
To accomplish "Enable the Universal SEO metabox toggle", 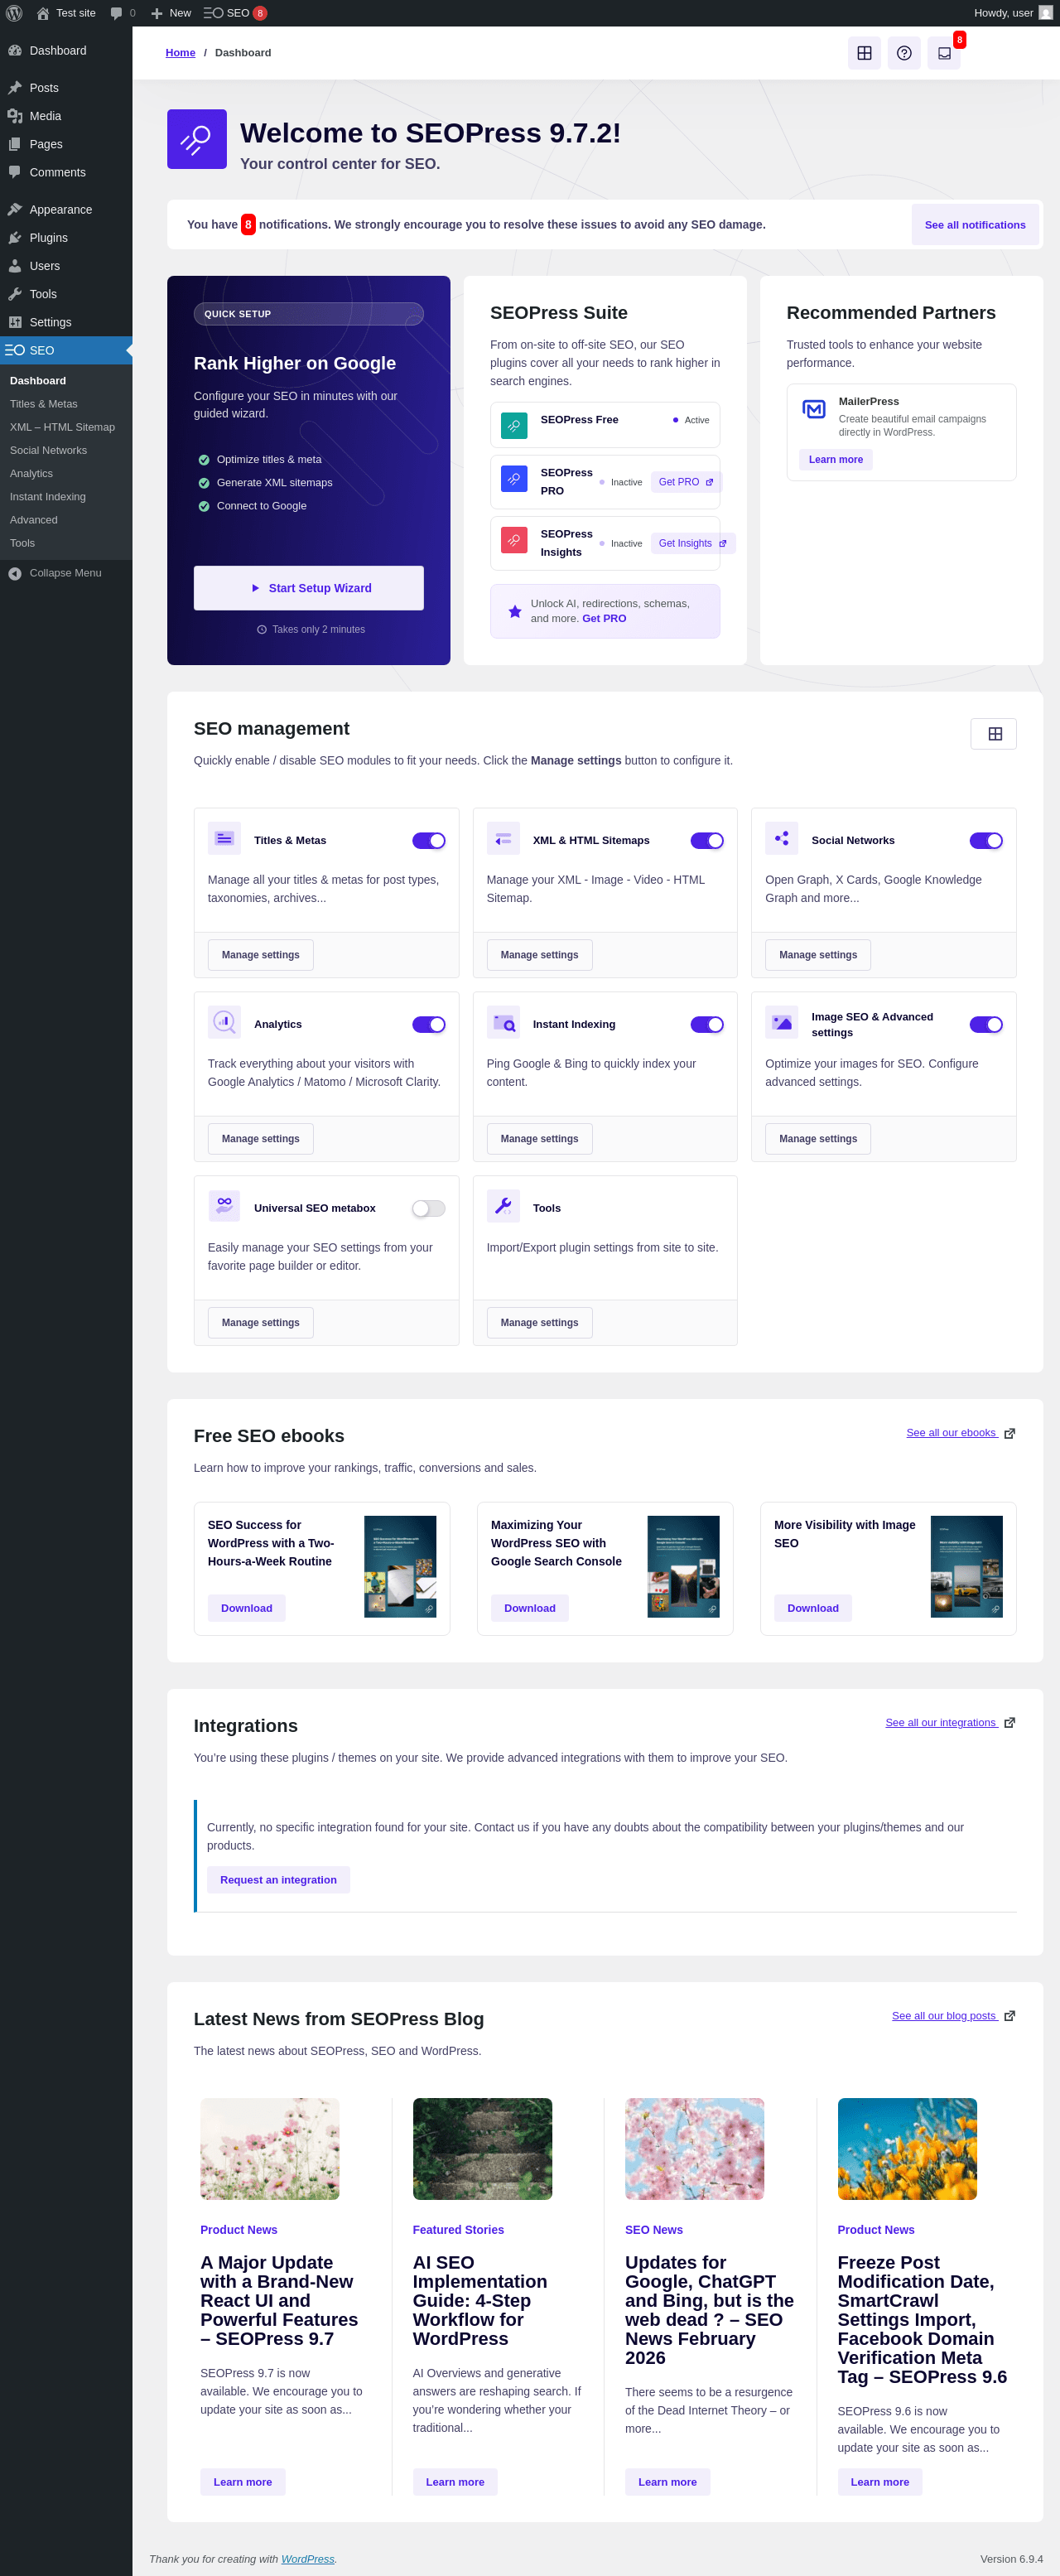I will 429,1209.
